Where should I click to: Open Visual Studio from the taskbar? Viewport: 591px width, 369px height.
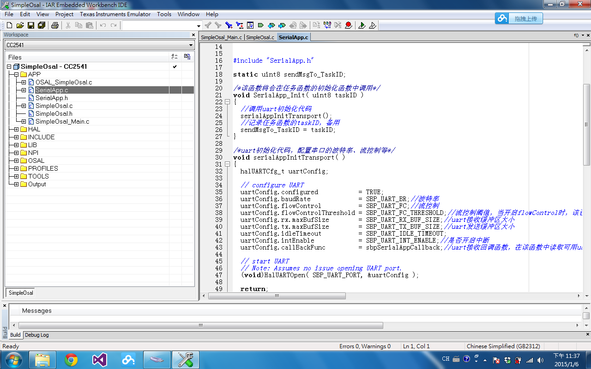pyautogui.click(x=99, y=360)
